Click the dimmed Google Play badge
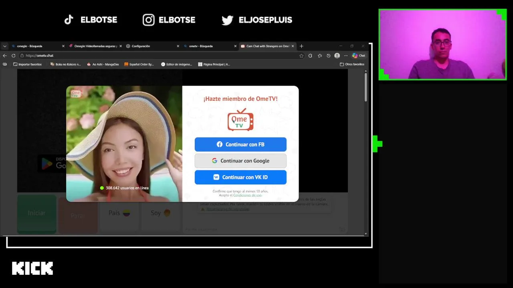The height and width of the screenshot is (288, 513). 52,163
